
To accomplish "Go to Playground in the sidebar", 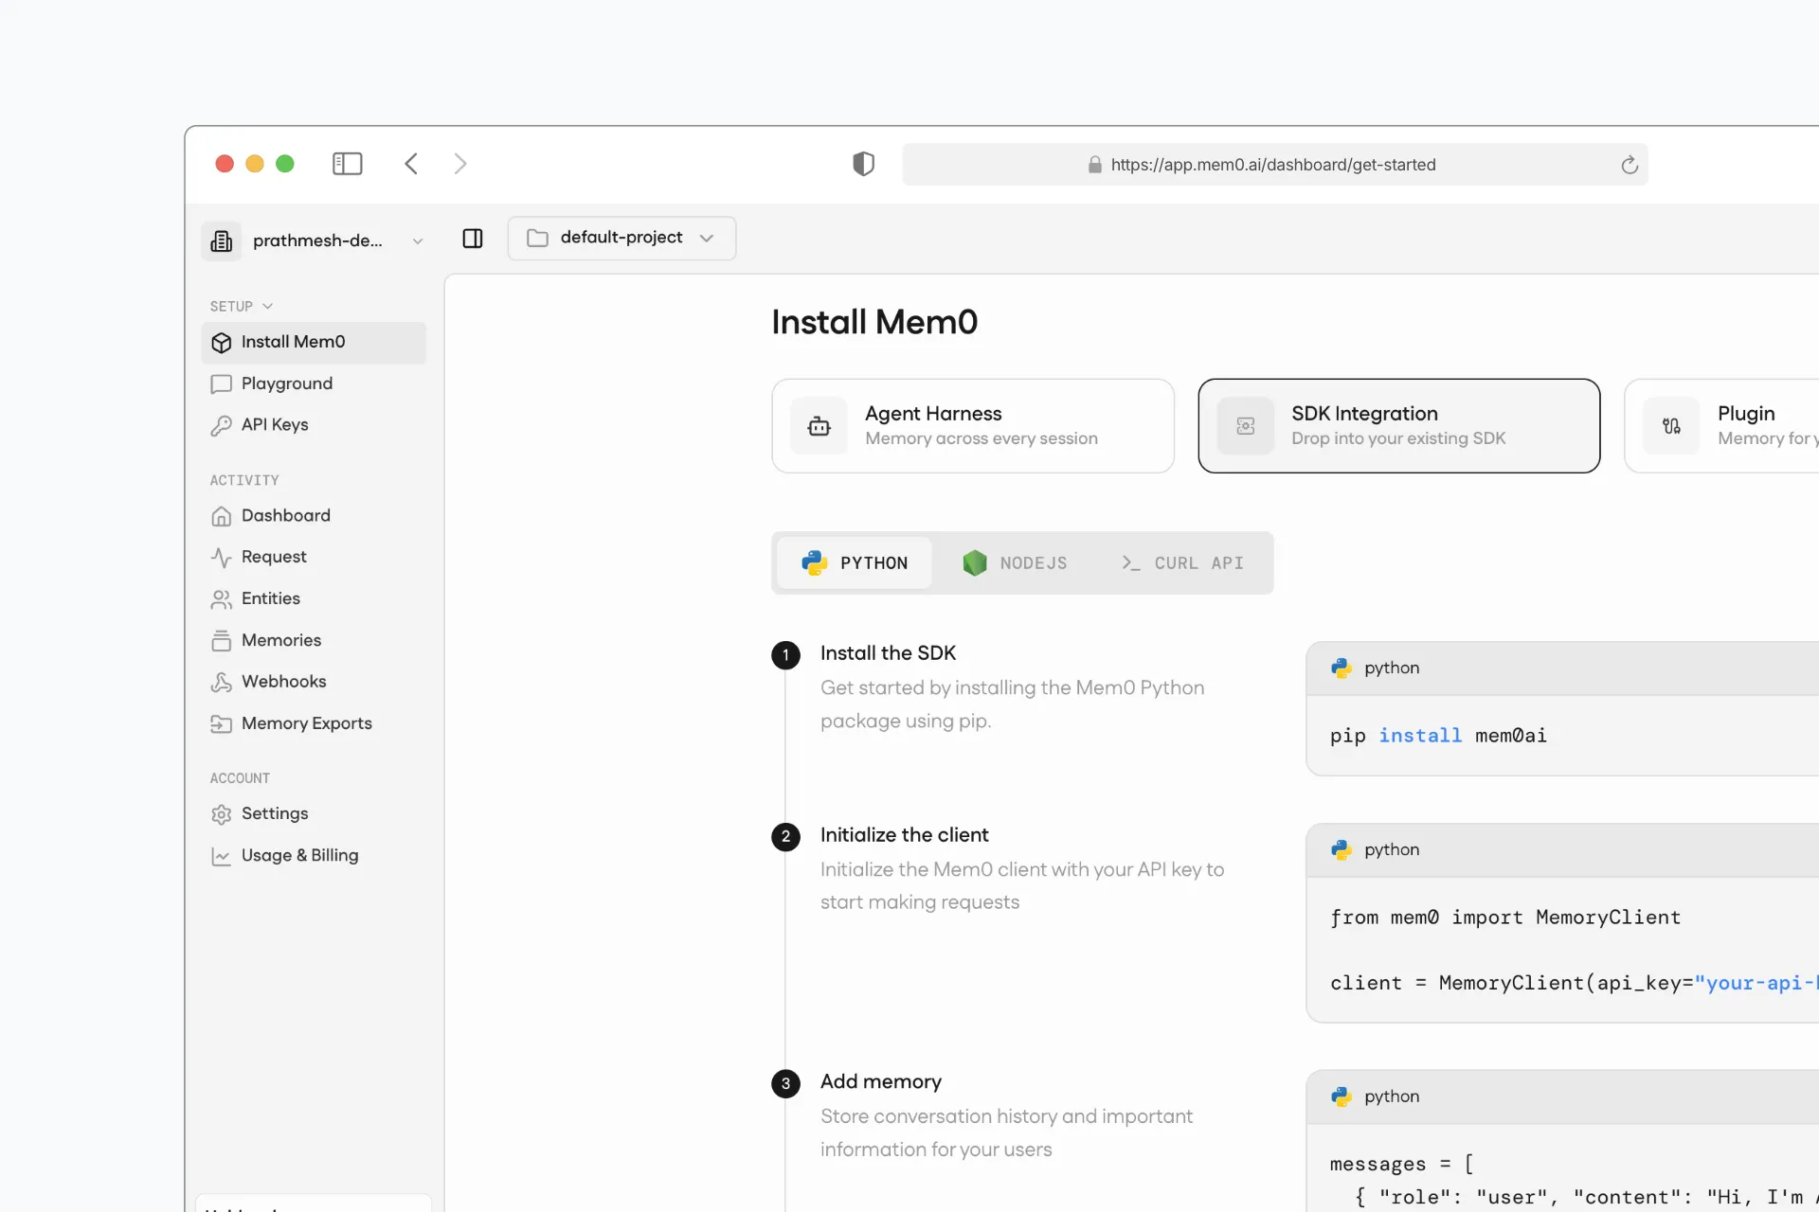I will (314, 383).
